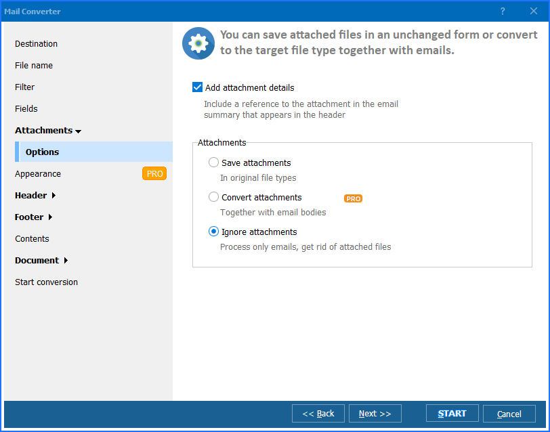Choose Convert attachments radio option
550x432 pixels.
214,197
